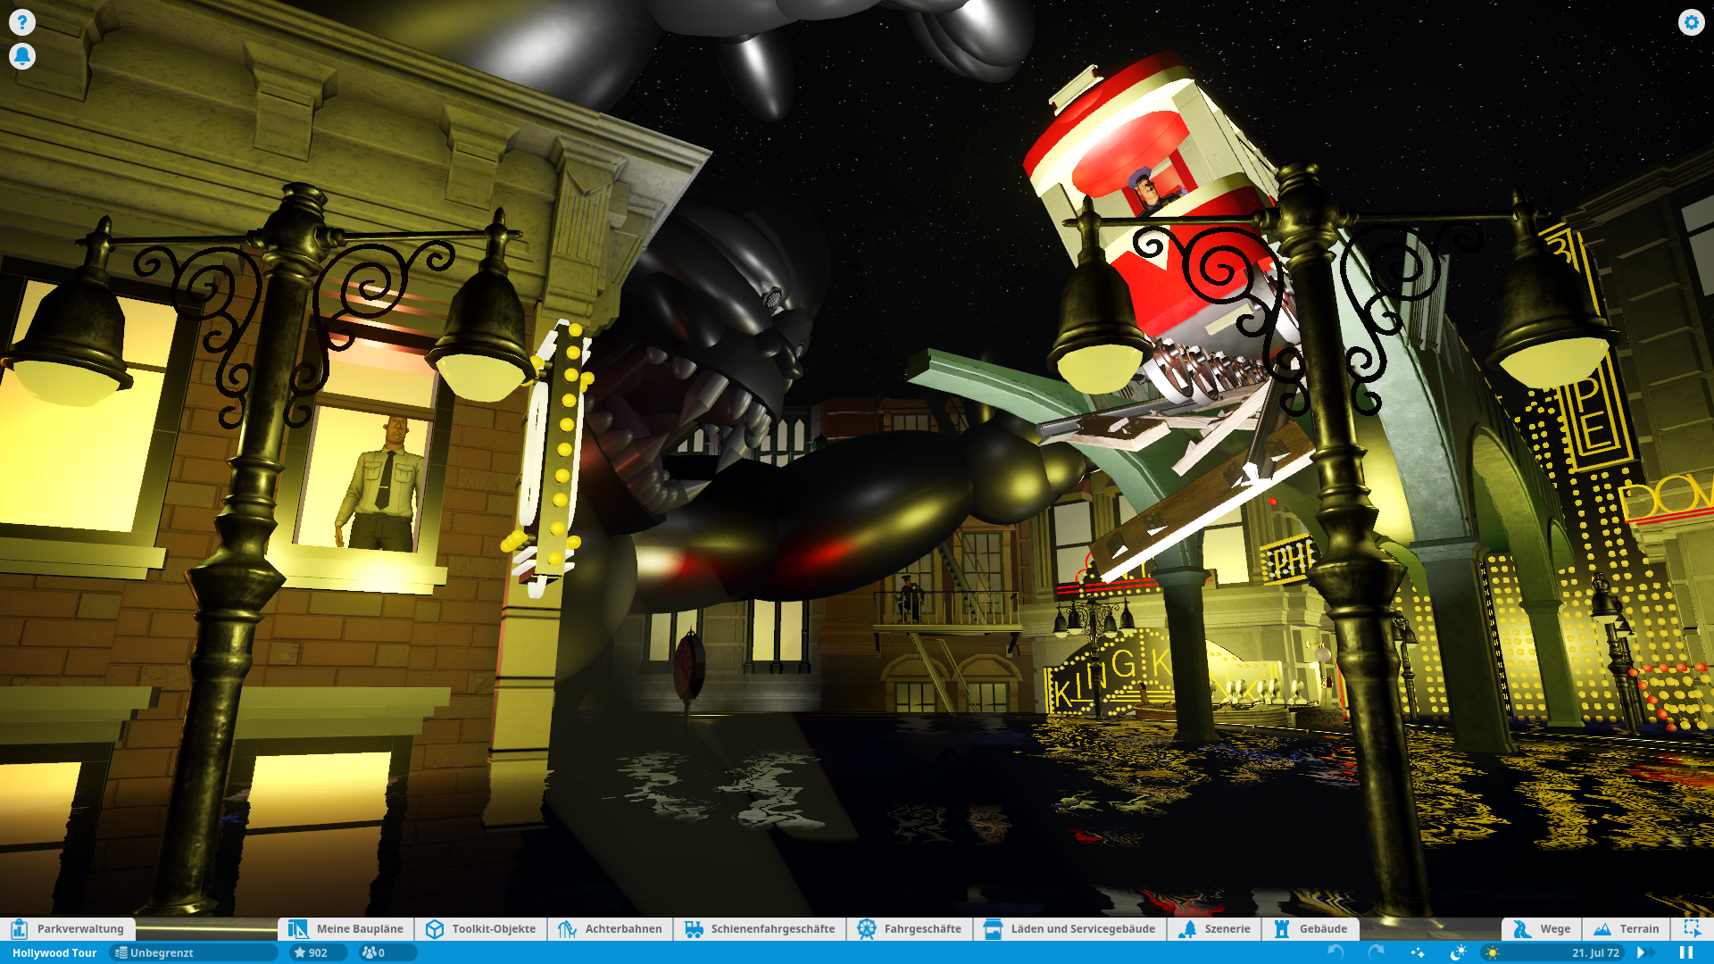The width and height of the screenshot is (1714, 964).
Task: Open the Meine Baupläne tab
Action: [x=345, y=929]
